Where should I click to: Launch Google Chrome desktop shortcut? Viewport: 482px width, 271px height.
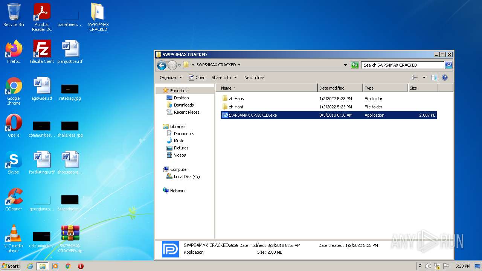[14, 91]
